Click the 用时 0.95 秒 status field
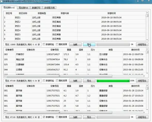The width and height of the screenshot is (152, 122). click(22, 117)
